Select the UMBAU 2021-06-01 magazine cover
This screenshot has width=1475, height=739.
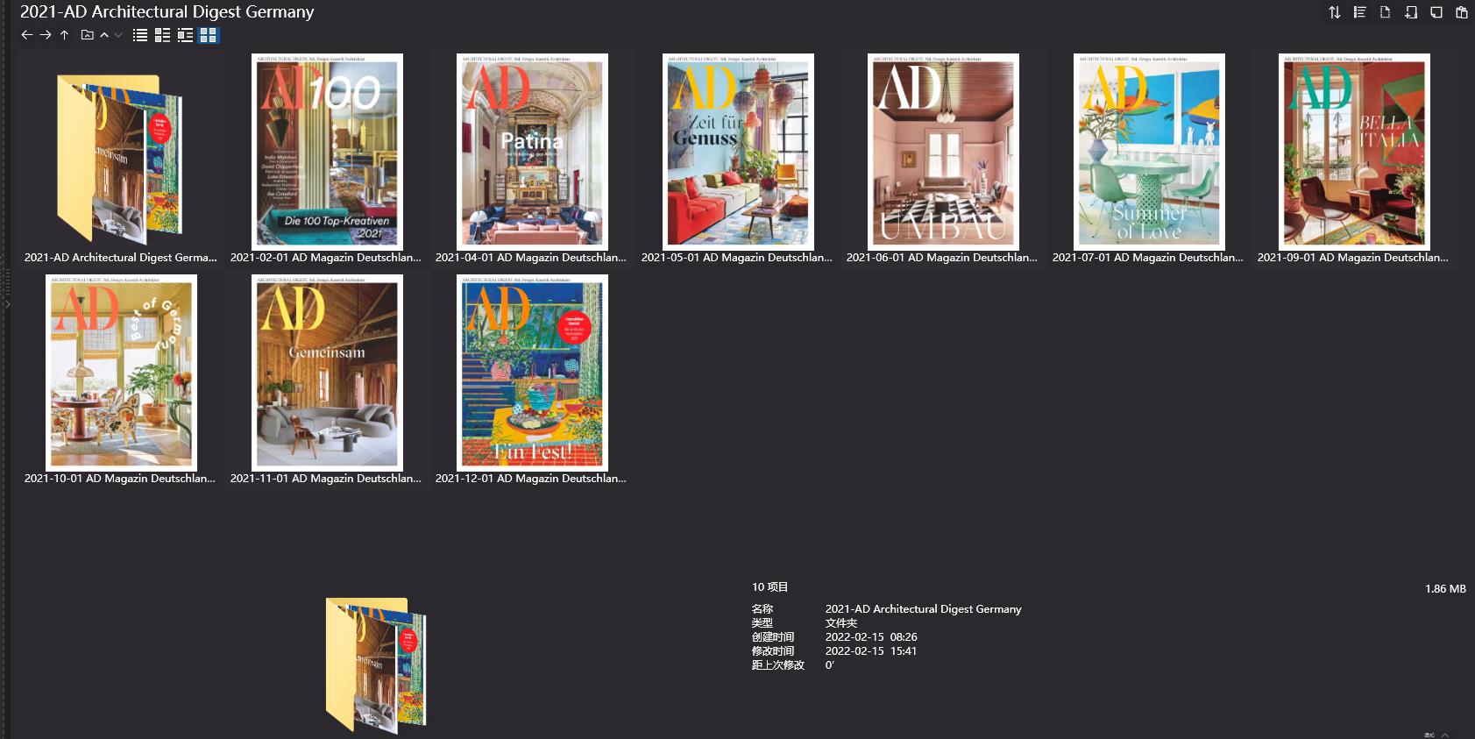coord(943,152)
